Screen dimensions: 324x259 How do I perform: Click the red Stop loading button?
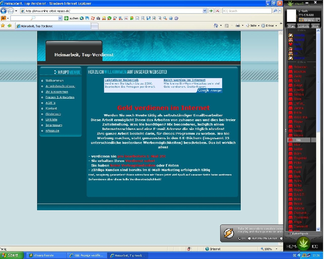tap(217, 11)
